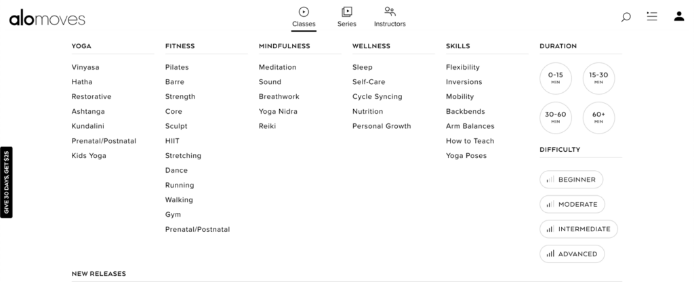
Task: Click the Give 30 Days, Get $25 banner
Action: (x=6, y=182)
